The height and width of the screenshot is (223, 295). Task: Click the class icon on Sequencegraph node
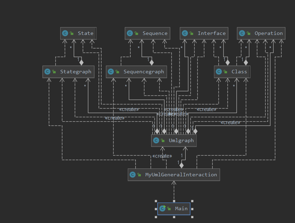[x=111, y=72]
